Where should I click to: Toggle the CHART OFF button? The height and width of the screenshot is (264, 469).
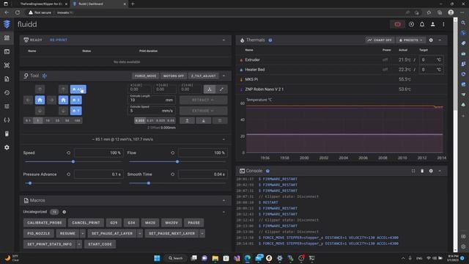click(x=380, y=40)
